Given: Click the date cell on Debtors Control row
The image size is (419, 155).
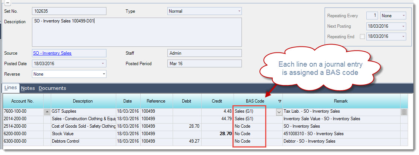Looking at the screenshot, I should (128, 141).
